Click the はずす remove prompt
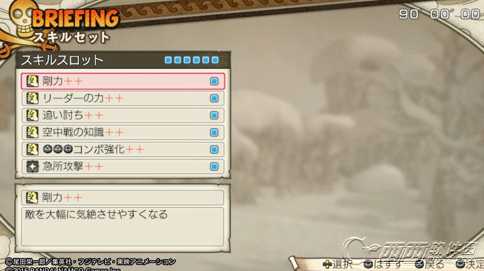484x271 pixels. tap(383, 264)
